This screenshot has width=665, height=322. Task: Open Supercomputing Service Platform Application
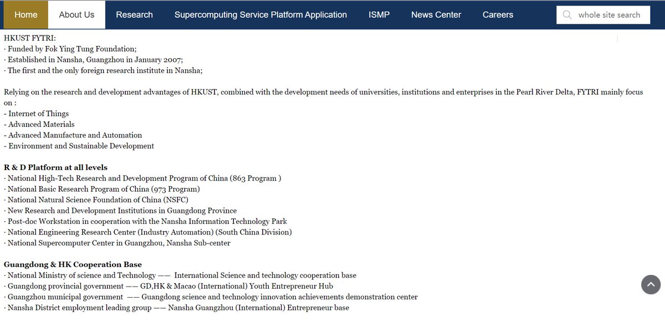pos(260,15)
